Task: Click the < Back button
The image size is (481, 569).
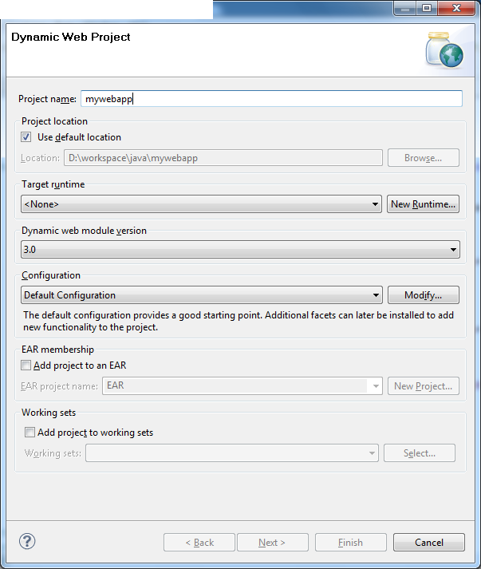Action: 199,543
